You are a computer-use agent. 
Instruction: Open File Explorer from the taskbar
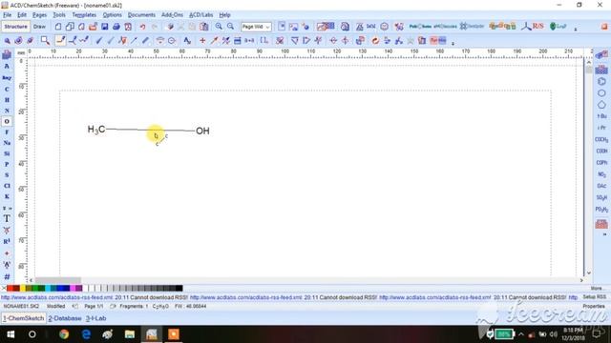(x=130, y=334)
